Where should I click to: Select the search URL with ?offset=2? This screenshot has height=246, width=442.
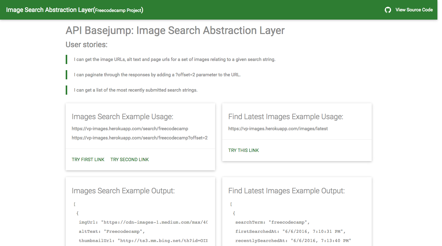[x=140, y=138]
